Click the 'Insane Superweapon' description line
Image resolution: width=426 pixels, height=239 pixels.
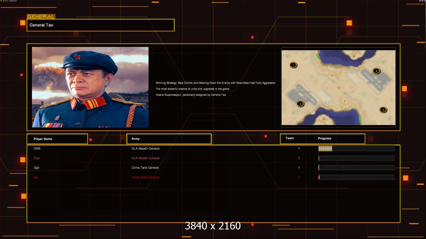click(x=191, y=95)
